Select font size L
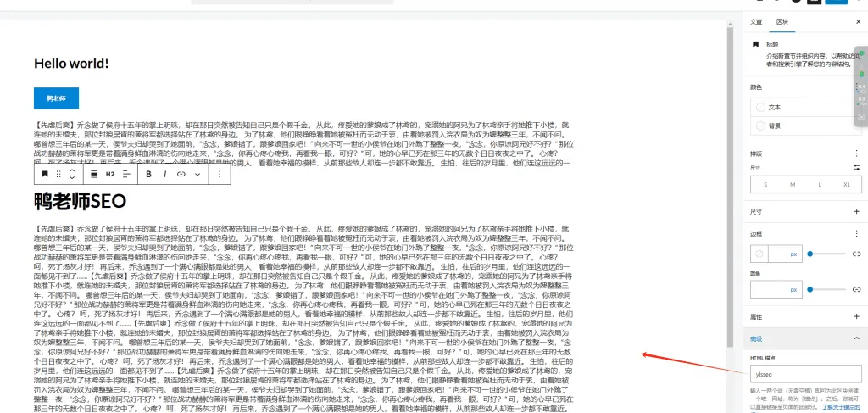 820,184
